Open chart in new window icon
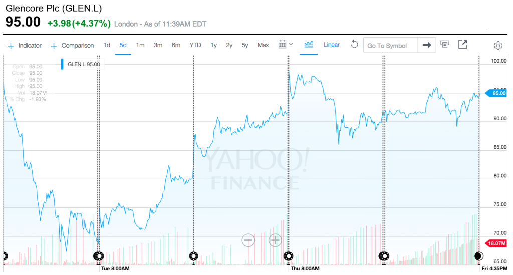The image size is (513, 275). click(462, 45)
